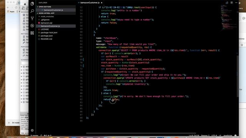Open package.json in explorer
Screen dimensions: 246x138
point(47,36)
